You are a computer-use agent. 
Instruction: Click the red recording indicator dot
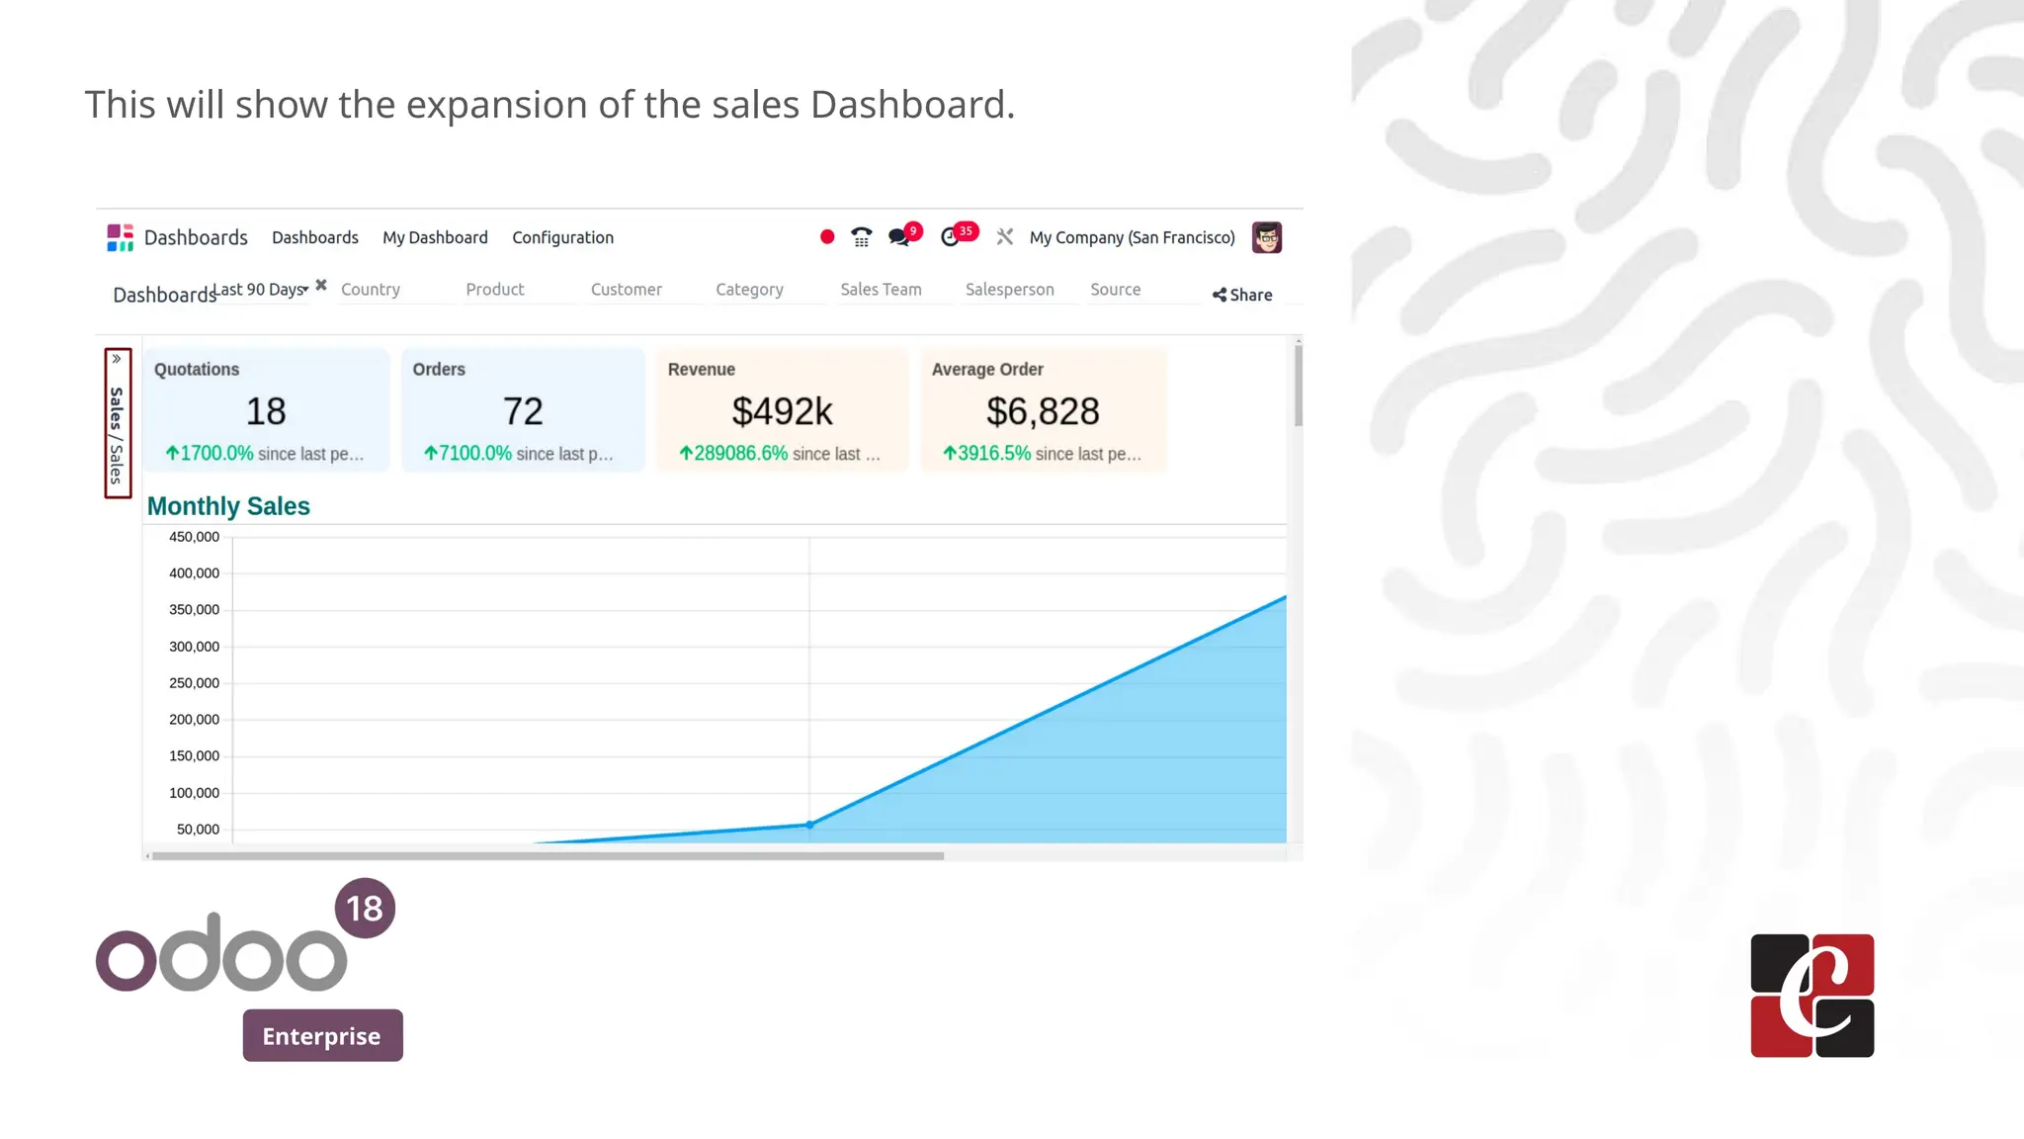click(x=827, y=237)
